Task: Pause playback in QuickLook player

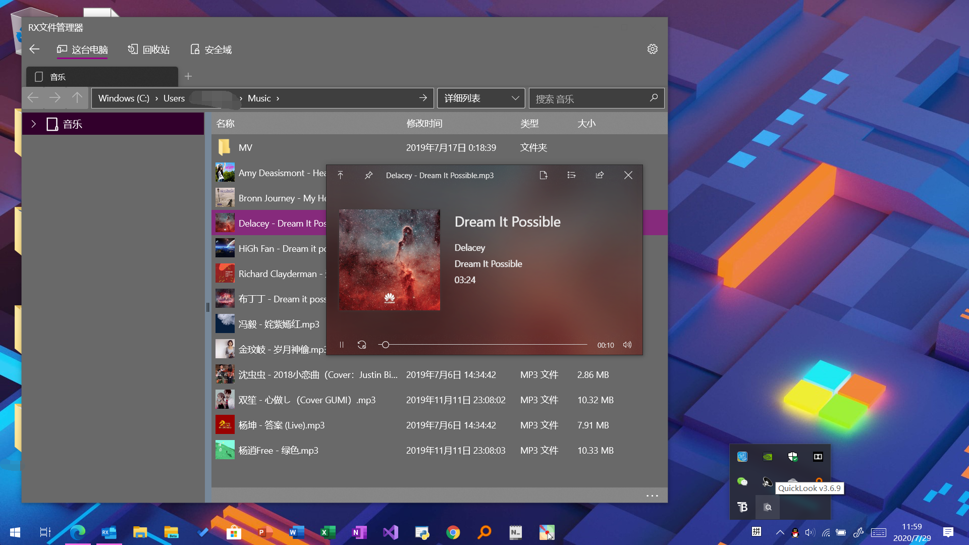Action: (342, 345)
